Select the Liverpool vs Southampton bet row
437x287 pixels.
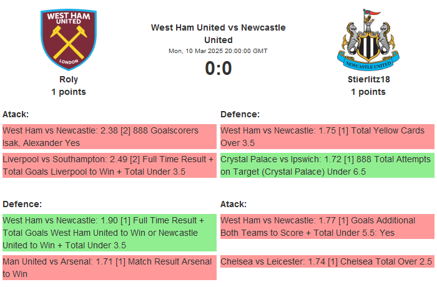point(109,165)
